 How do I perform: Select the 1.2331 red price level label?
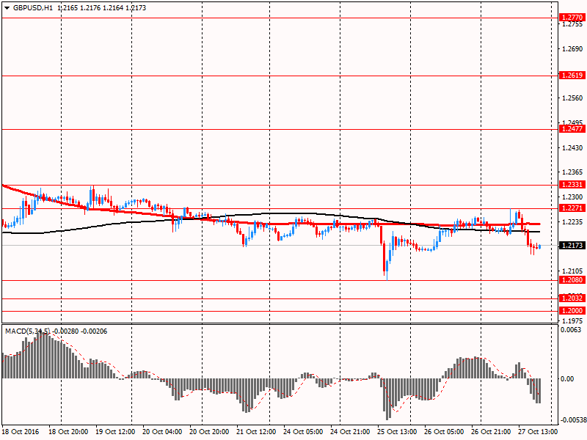pos(572,185)
